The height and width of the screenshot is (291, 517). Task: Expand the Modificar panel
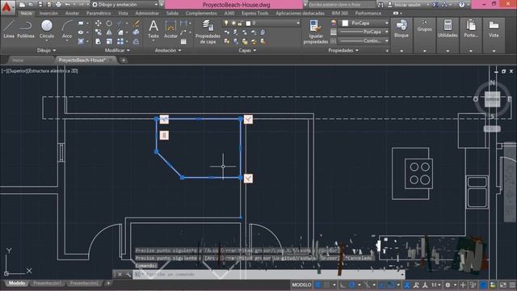(x=117, y=50)
